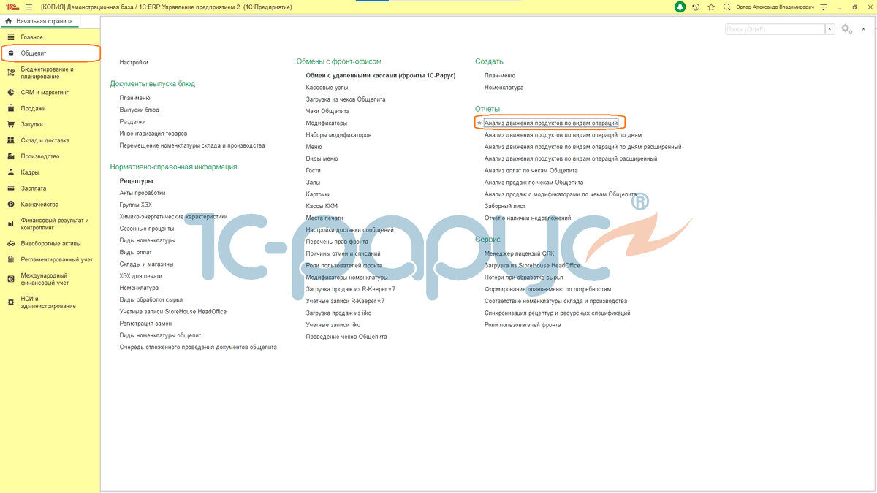Open Настройки link

point(134,63)
